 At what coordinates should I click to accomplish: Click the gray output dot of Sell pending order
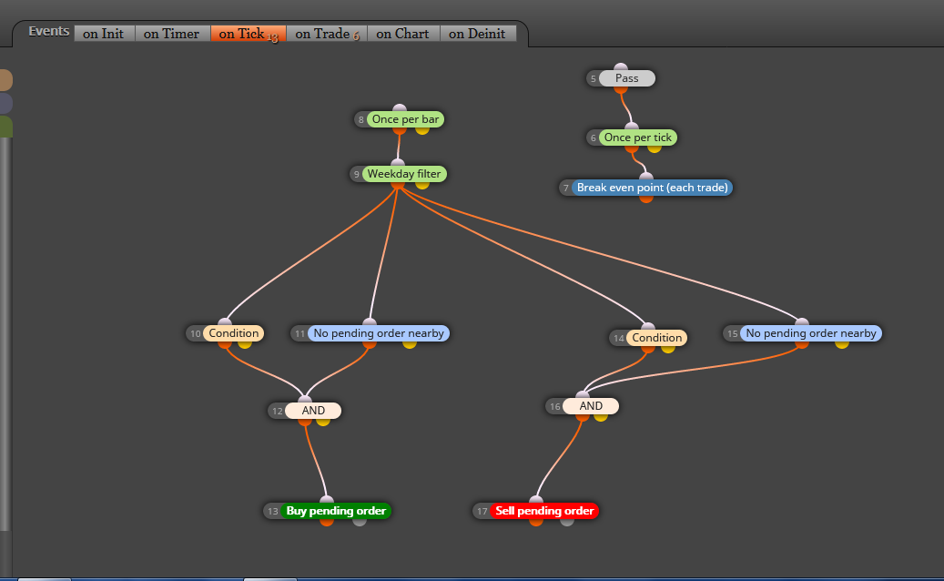[566, 521]
